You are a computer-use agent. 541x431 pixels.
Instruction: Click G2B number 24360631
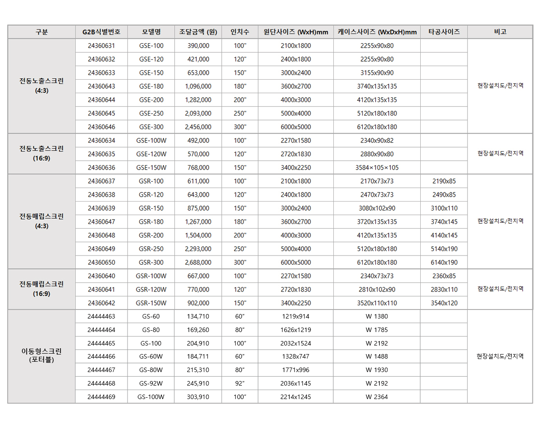tap(101, 46)
